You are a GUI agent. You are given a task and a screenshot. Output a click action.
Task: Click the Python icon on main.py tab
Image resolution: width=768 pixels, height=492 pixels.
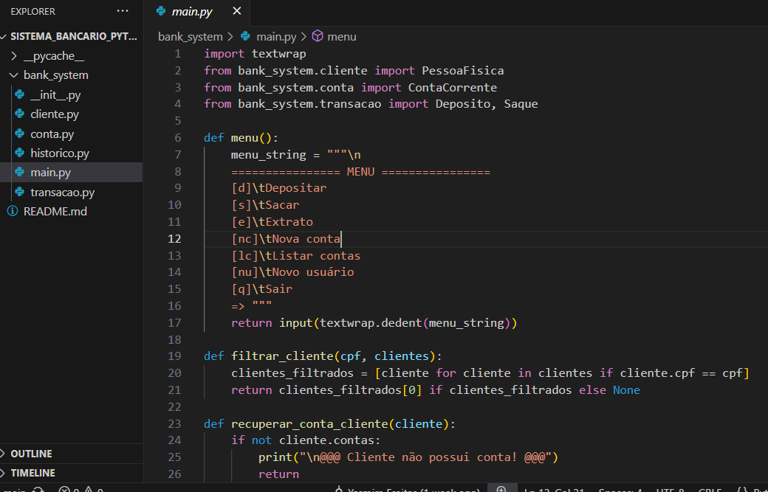click(x=161, y=12)
